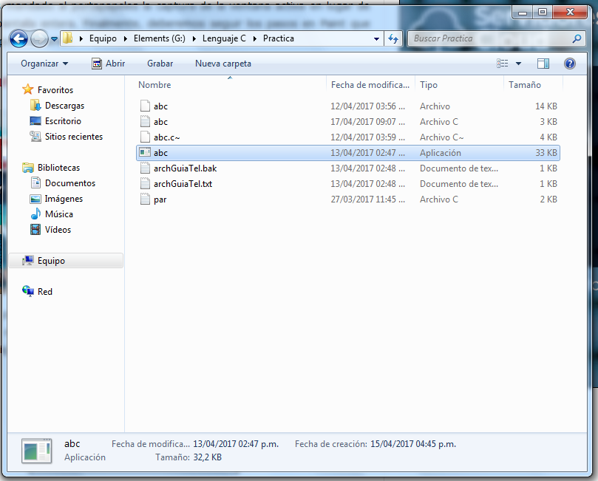Navigate to Equipo in the breadcrumb
598x481 pixels.
pos(103,38)
